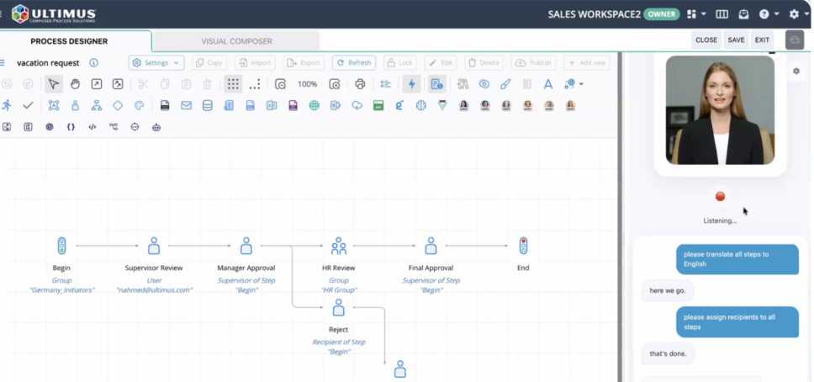Click the Refresh button

(354, 63)
